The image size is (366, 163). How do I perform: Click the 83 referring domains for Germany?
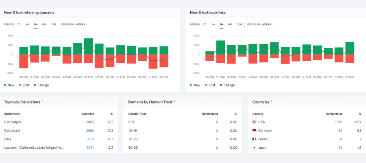[340, 130]
